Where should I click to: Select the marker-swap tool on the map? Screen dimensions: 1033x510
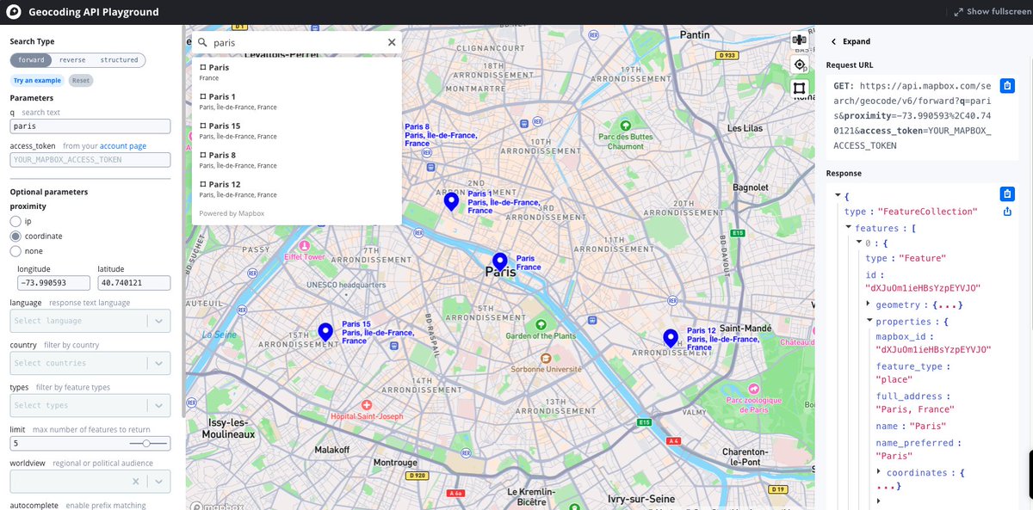pos(799,38)
